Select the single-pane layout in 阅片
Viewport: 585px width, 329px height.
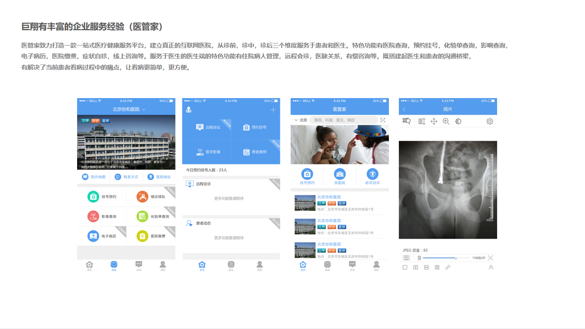[405, 267]
